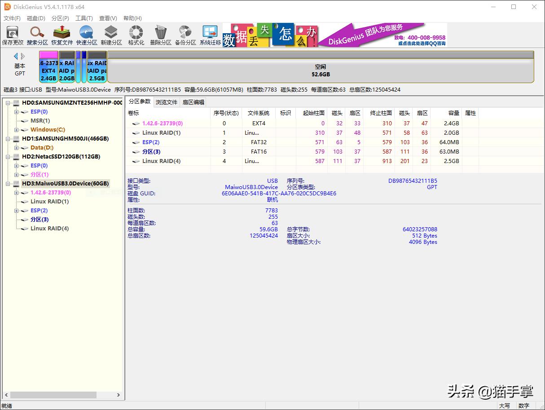
Task: Collapse the HD3:MaiwoUSB3.0Device tree node
Action: click(x=9, y=184)
